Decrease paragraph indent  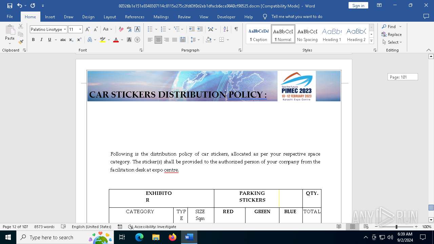[192, 29]
